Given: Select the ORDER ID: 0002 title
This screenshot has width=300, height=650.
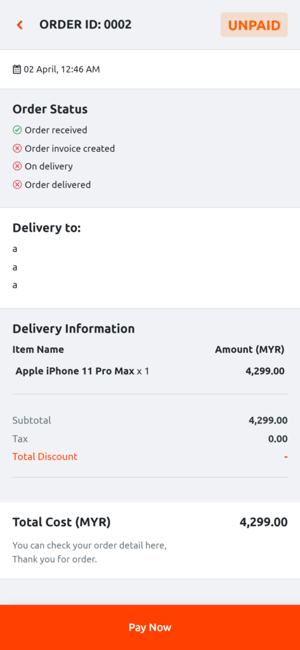Looking at the screenshot, I should 86,25.
